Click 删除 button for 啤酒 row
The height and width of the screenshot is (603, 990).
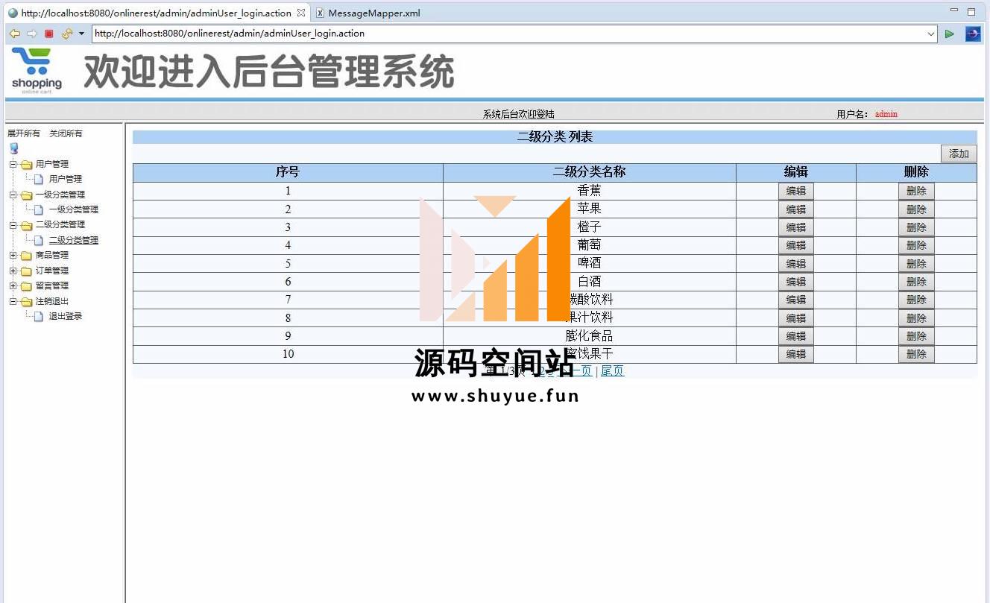pyautogui.click(x=915, y=264)
